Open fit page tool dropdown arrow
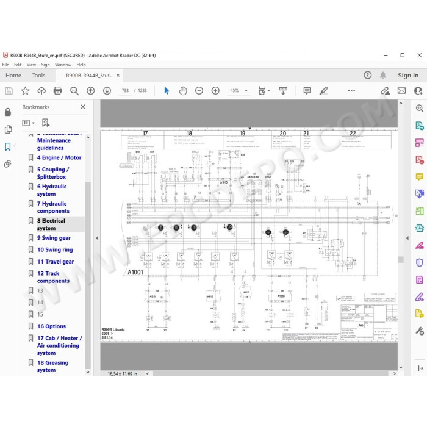Screen dimensions: 427x427 [269, 91]
